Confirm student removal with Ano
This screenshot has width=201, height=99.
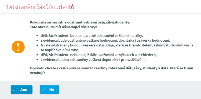[x=21, y=90]
